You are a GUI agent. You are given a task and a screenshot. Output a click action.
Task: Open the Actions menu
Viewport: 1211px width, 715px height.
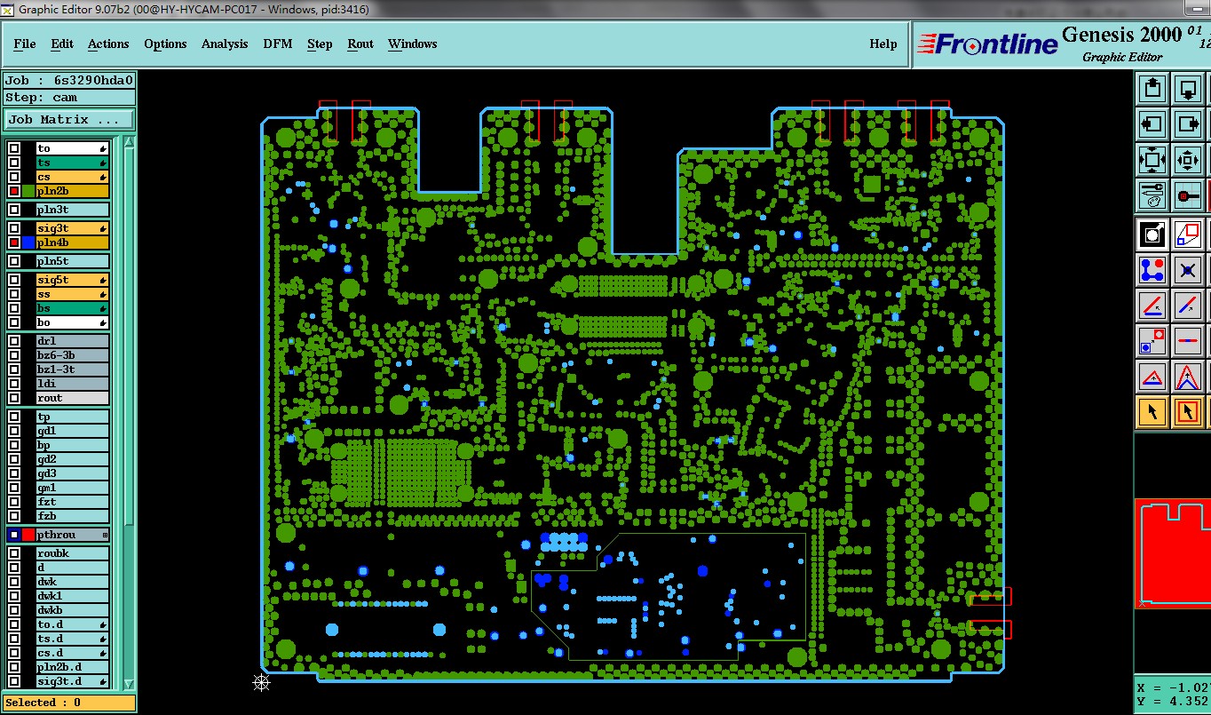point(108,44)
